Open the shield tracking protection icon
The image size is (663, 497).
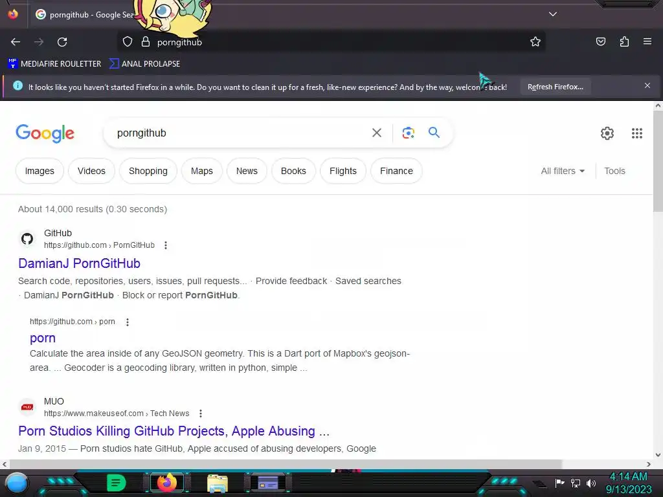click(128, 42)
